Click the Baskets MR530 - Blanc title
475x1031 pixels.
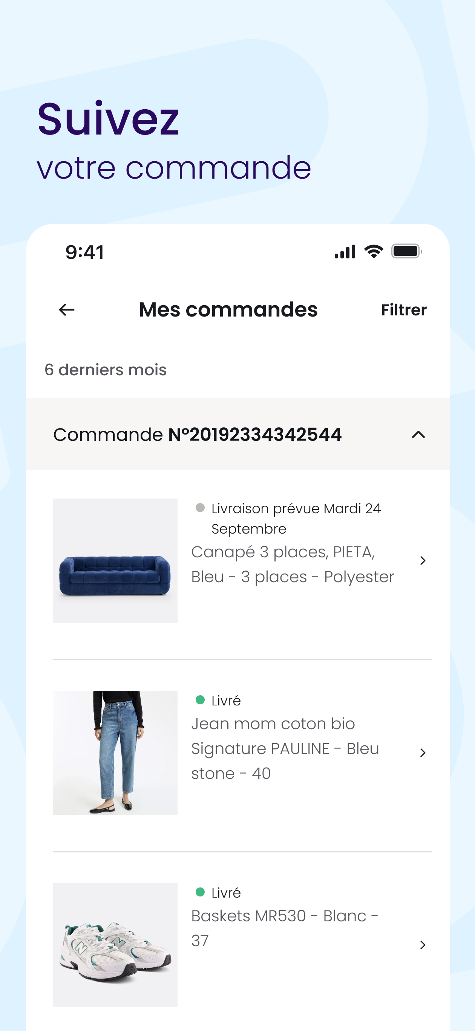[285, 928]
